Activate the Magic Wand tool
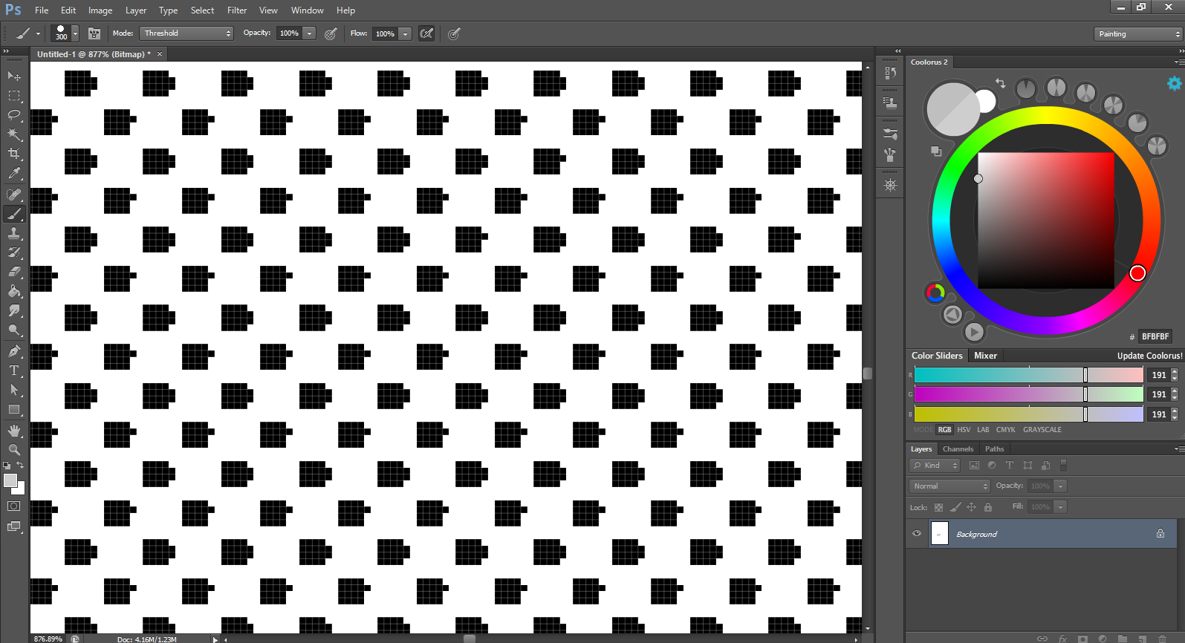 (14, 134)
